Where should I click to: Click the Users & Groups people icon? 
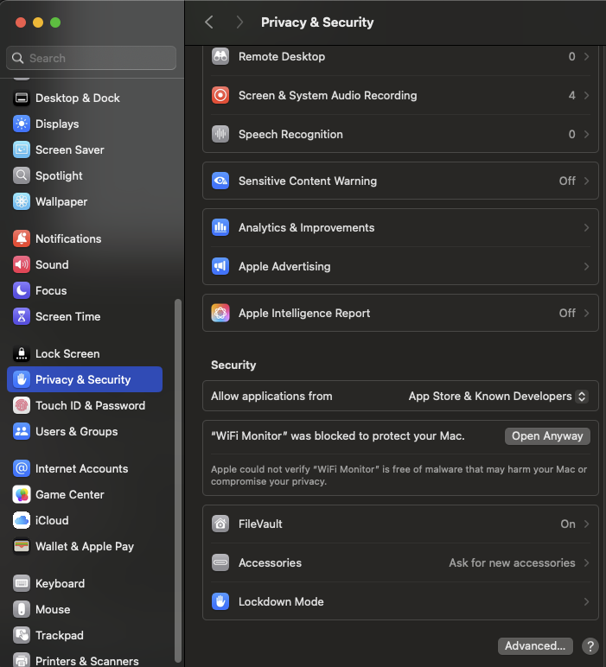coord(22,432)
